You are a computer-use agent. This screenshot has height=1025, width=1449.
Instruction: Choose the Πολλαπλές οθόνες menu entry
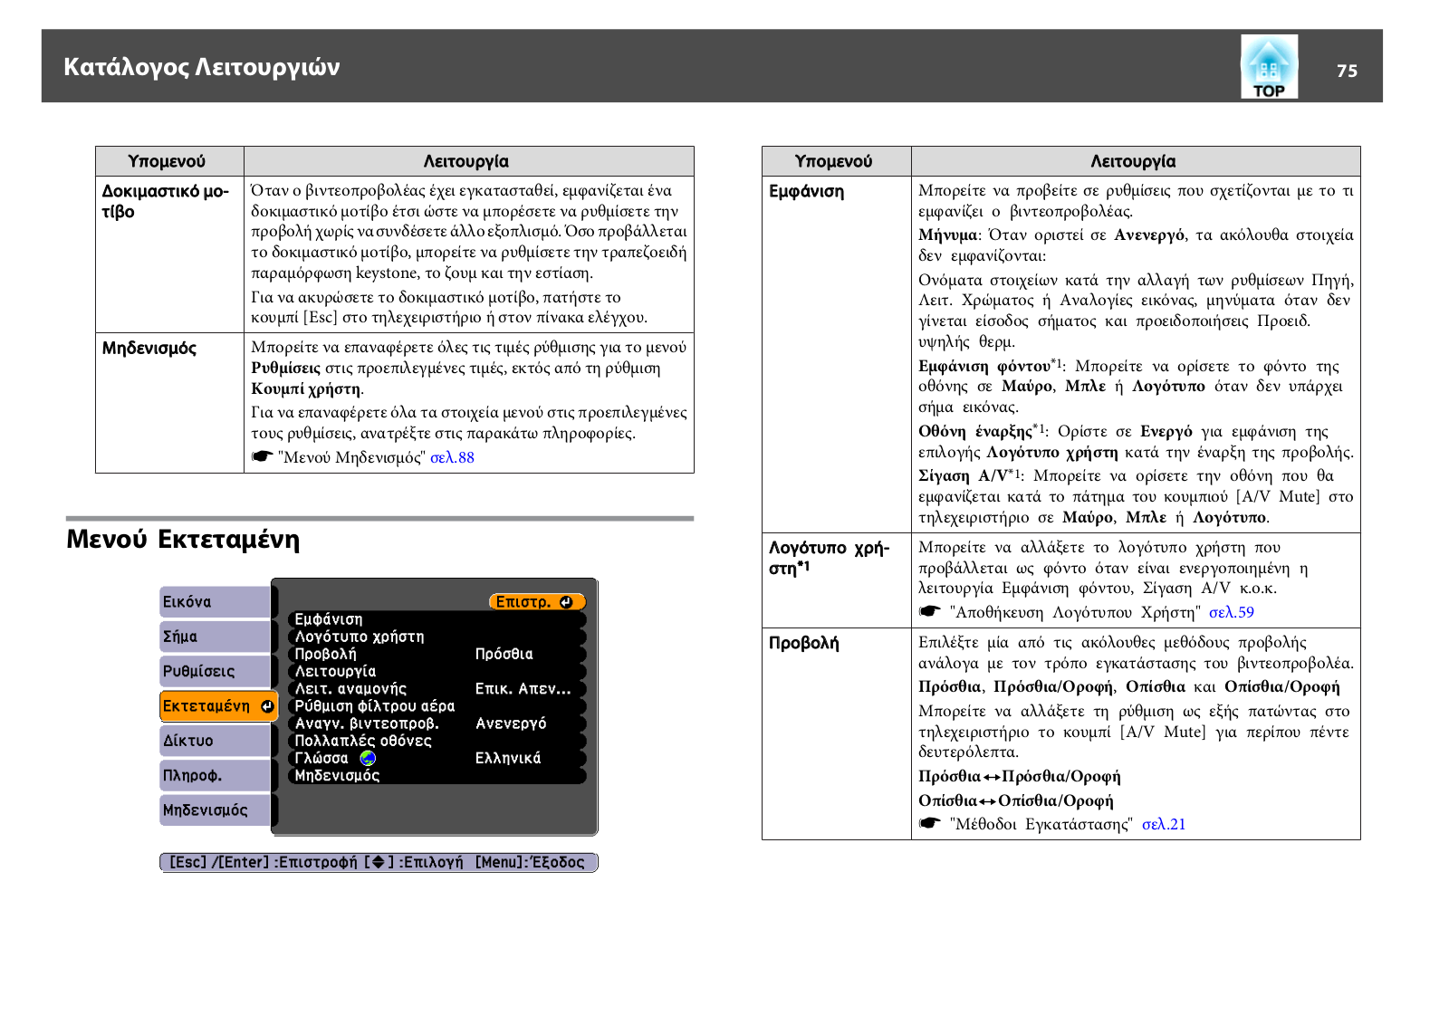tap(437, 741)
